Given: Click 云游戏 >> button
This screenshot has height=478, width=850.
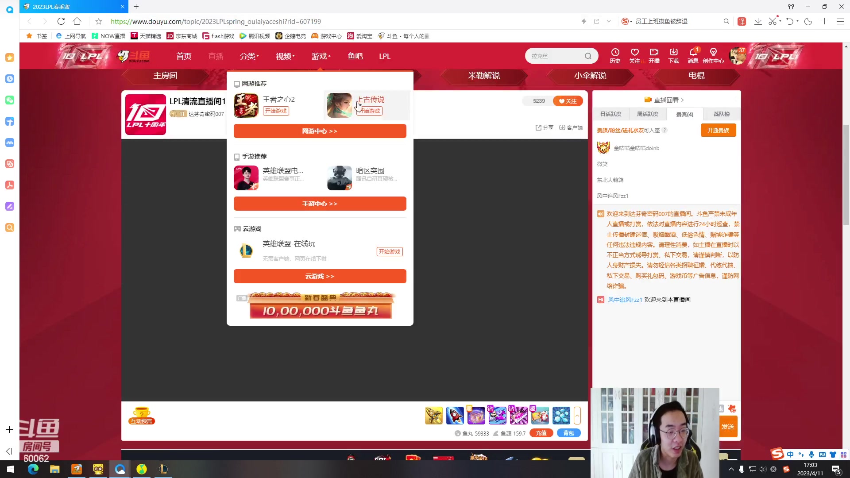Looking at the screenshot, I should click(x=320, y=276).
